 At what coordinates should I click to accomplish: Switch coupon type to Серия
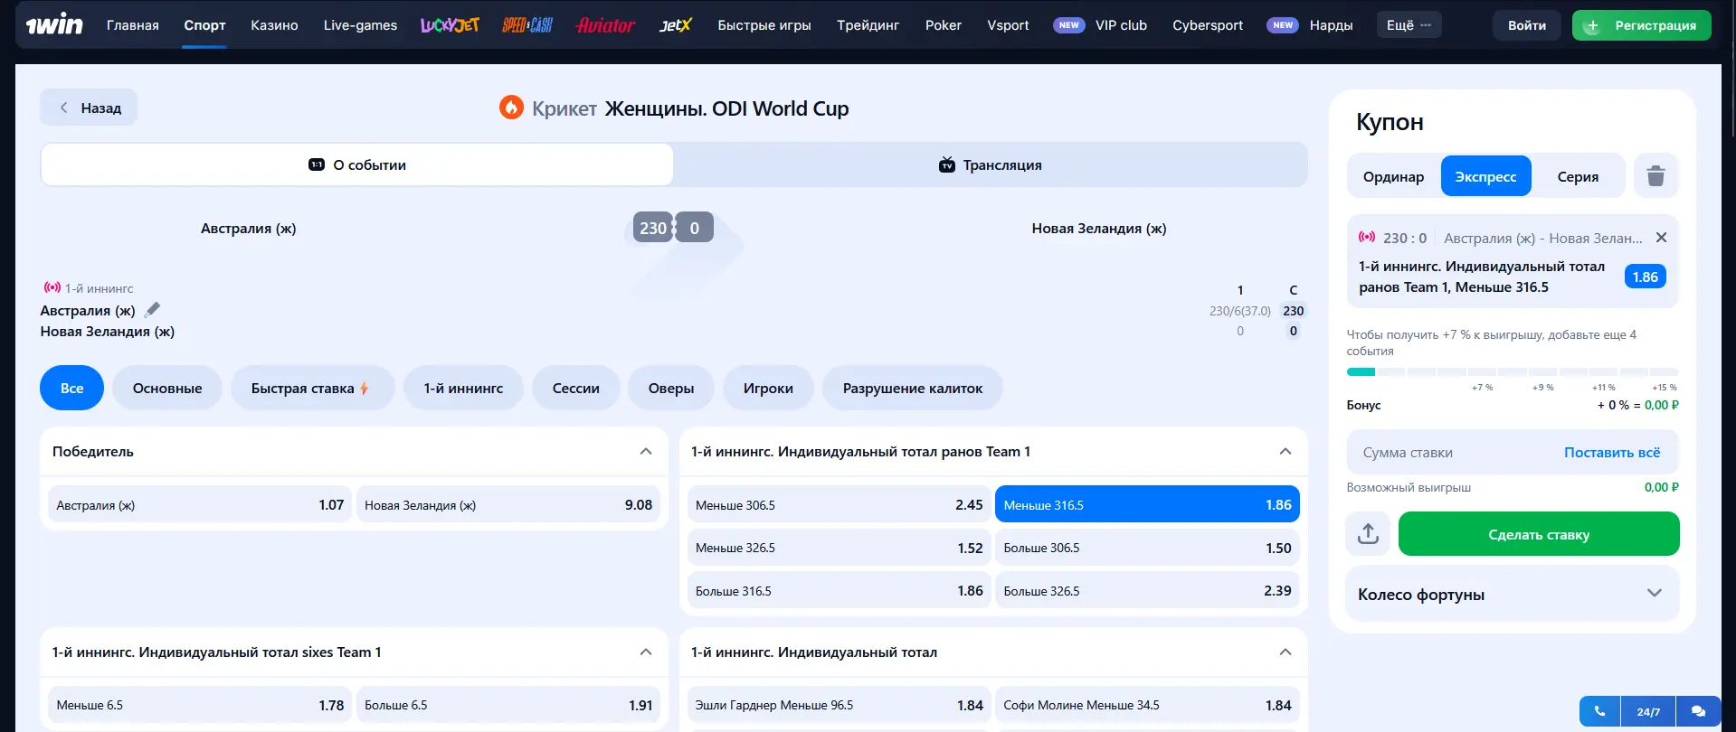click(1577, 177)
